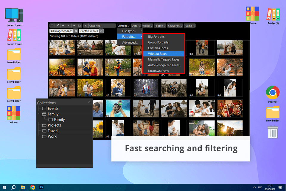Image resolution: width=286 pixels, height=191 pixels.
Task: Open the notifications center icon
Action: point(280,187)
